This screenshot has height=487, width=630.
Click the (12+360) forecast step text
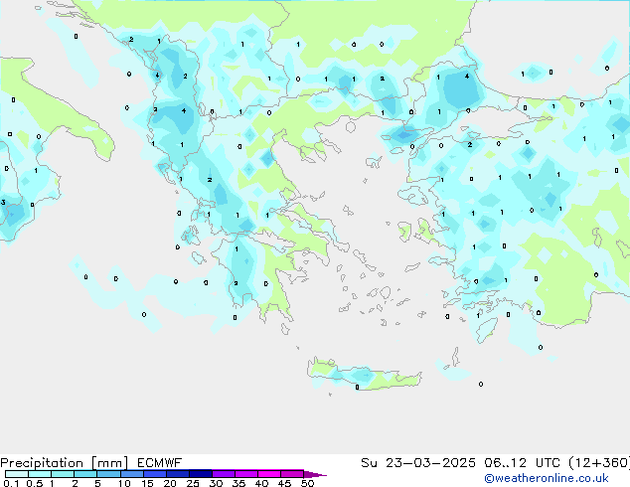coord(599,463)
